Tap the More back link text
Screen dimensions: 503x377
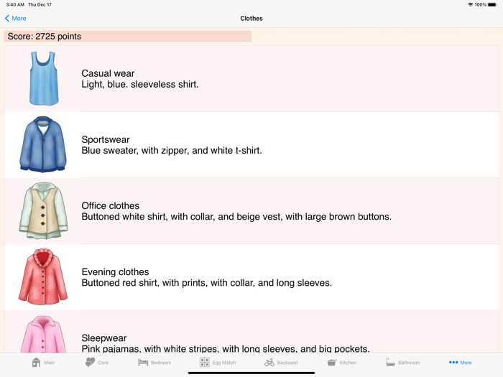coord(19,18)
